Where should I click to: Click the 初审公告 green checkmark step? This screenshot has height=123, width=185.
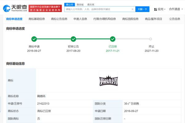(73, 39)
